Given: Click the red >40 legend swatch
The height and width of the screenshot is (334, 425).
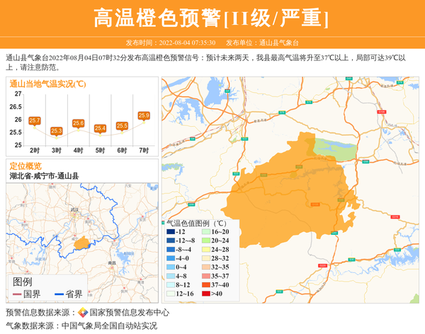Looking at the screenshot, I should point(205,294).
